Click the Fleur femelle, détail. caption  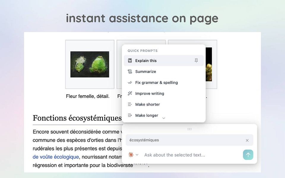point(88,96)
